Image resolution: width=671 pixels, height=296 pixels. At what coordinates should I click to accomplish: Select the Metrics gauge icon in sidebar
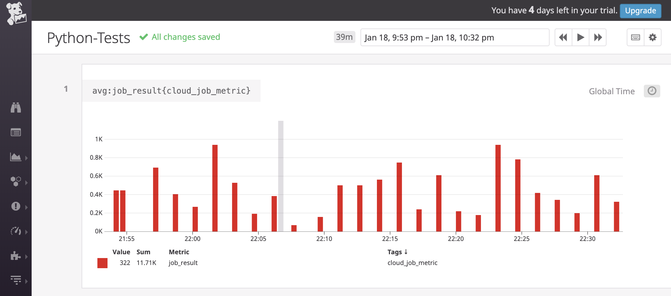click(16, 231)
